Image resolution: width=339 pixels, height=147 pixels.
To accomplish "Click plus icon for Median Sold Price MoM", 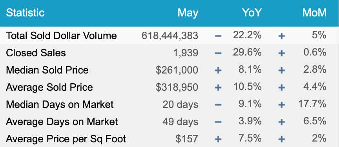I will pos(281,70).
